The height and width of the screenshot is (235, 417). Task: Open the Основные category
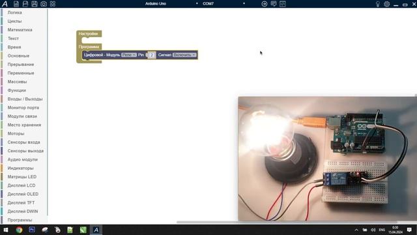click(18, 55)
